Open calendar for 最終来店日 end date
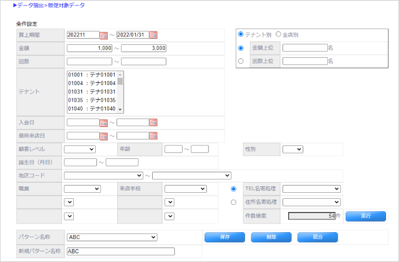The height and width of the screenshot is (262, 399). pyautogui.click(x=154, y=135)
